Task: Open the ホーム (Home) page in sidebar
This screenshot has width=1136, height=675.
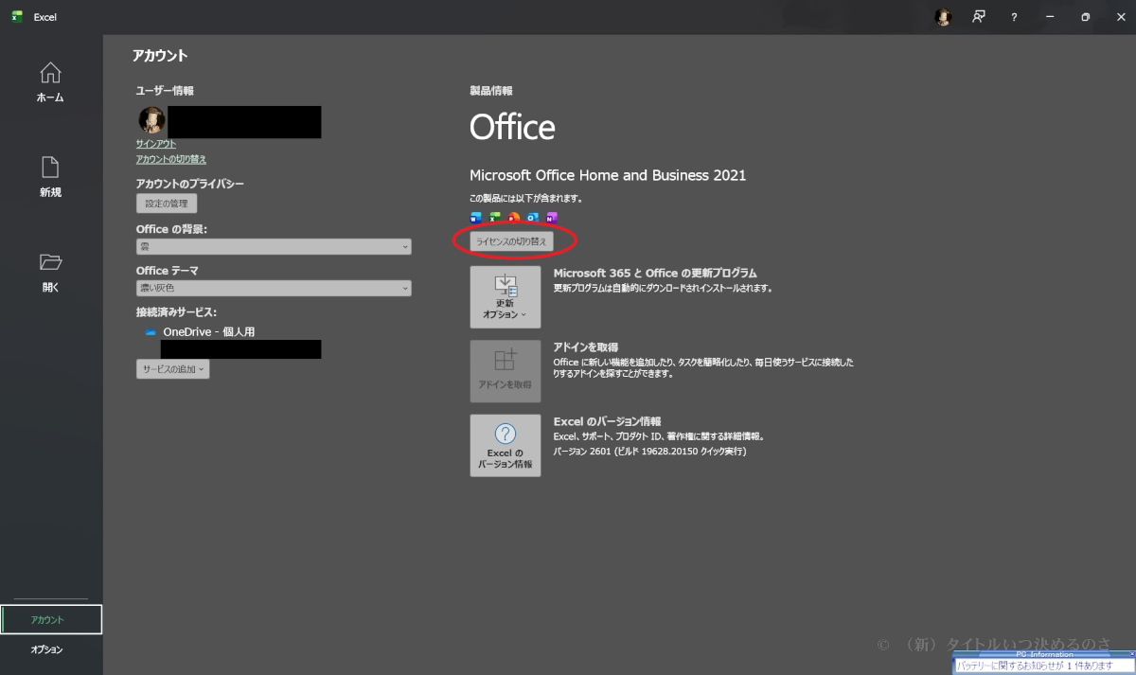Action: coord(50,82)
